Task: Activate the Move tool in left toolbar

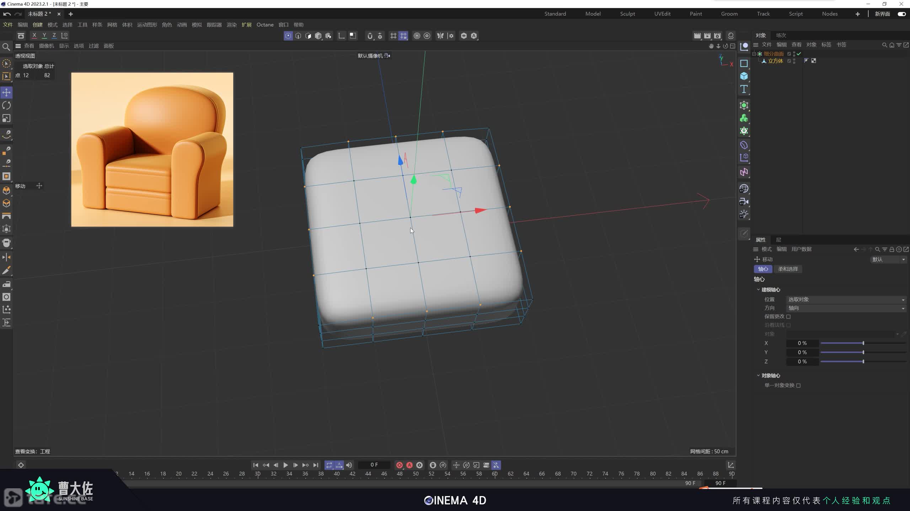Action: click(6, 93)
